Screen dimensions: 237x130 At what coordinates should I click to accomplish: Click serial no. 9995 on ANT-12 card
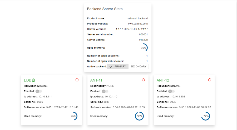click(173, 102)
